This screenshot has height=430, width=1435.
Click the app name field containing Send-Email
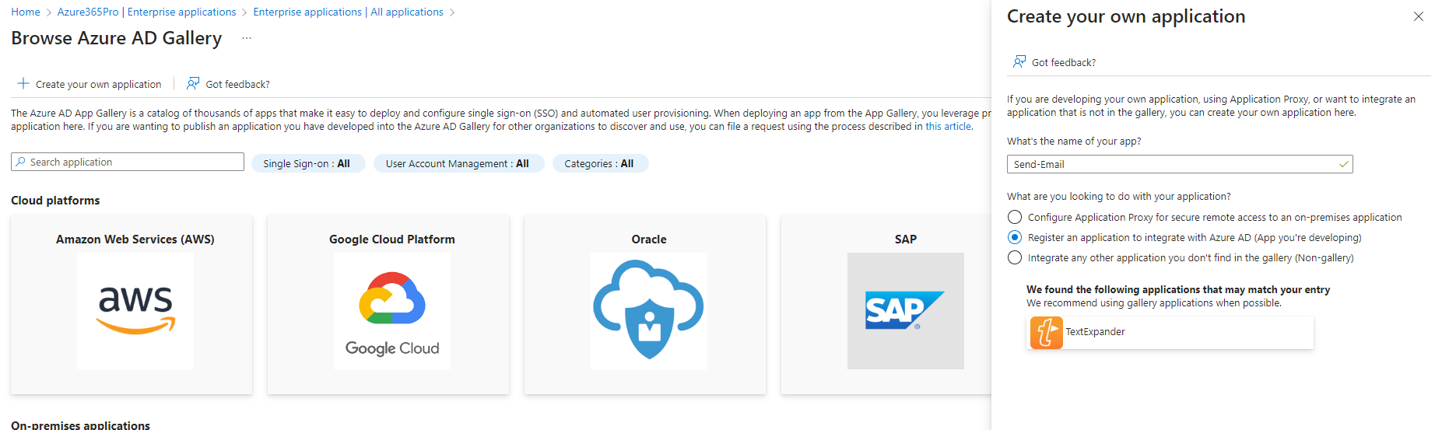point(1180,164)
